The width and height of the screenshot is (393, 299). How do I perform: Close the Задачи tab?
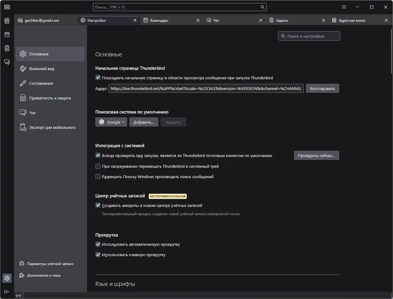(x=324, y=20)
